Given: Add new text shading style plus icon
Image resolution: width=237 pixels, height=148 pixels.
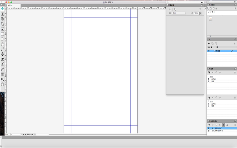Looking at the screenshot, I should [x=209, y=125].
